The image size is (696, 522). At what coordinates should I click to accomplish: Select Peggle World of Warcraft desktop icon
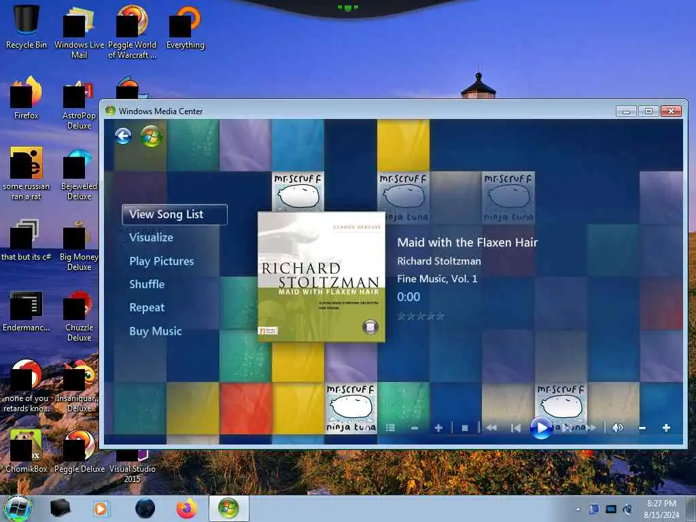point(133,32)
